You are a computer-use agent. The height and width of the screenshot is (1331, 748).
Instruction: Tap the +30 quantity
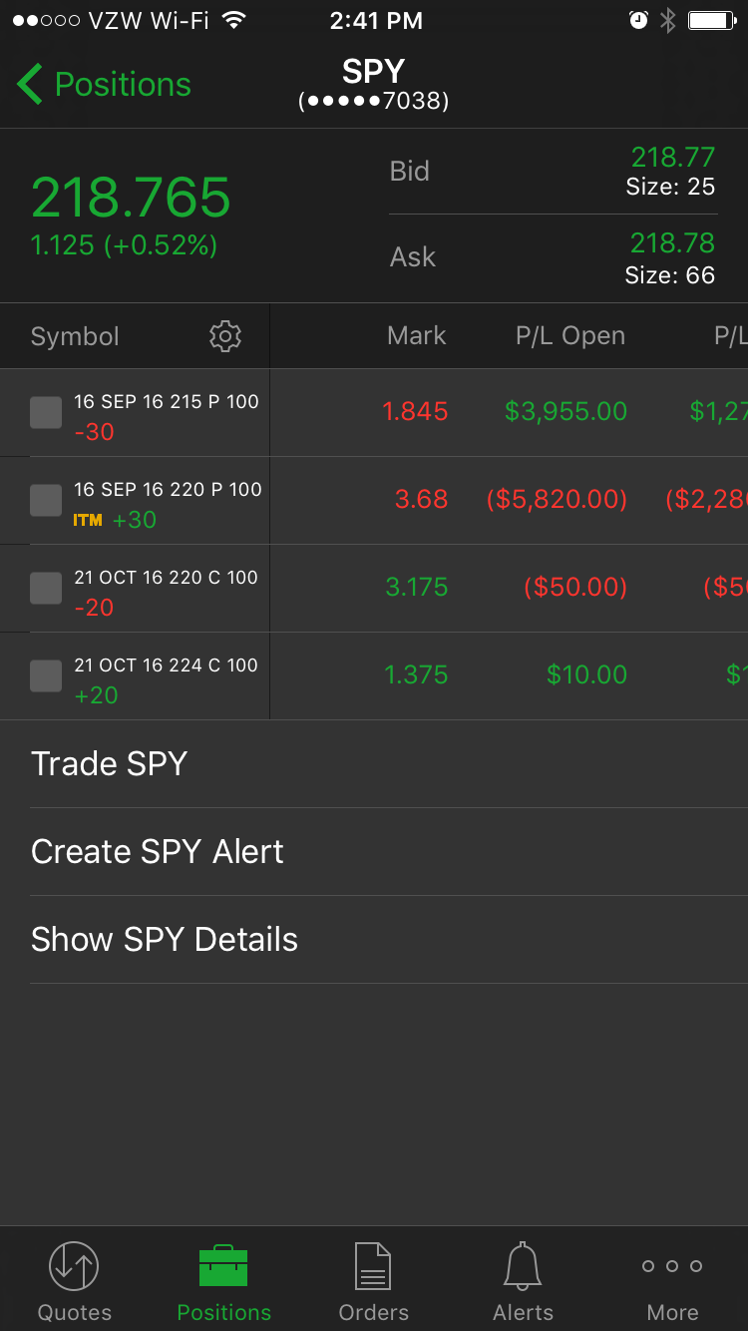(x=134, y=520)
